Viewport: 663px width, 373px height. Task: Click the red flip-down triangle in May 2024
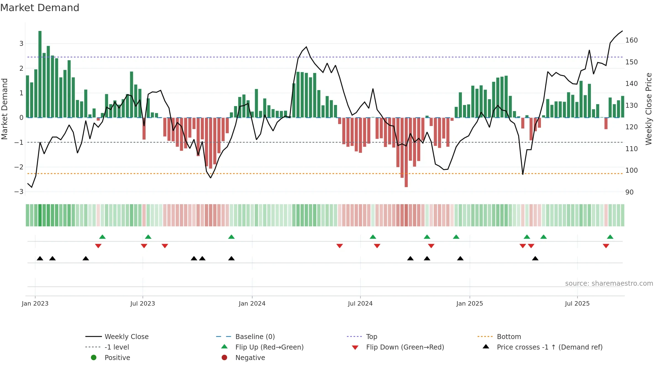coord(340,246)
